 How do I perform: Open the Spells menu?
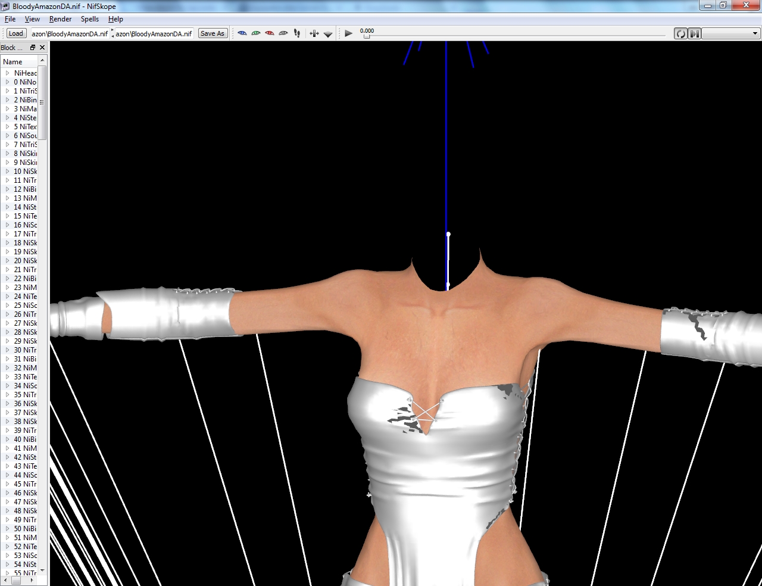pyautogui.click(x=90, y=19)
